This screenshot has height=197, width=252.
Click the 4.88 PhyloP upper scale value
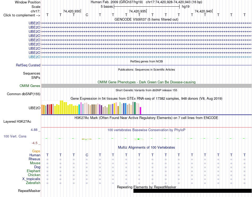[34, 130]
